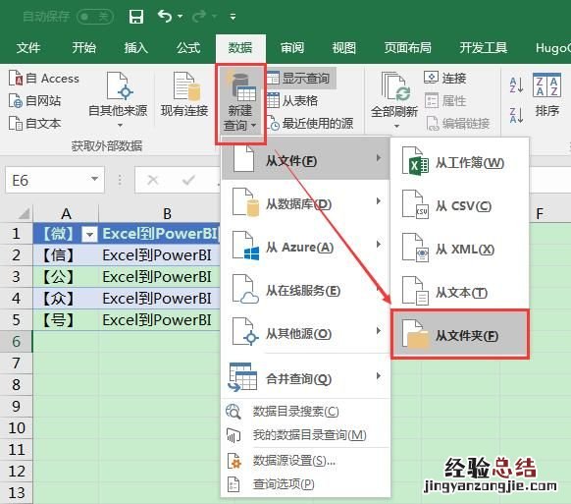Open 自其他来源 dropdown button
This screenshot has height=504, width=571.
tap(119, 99)
